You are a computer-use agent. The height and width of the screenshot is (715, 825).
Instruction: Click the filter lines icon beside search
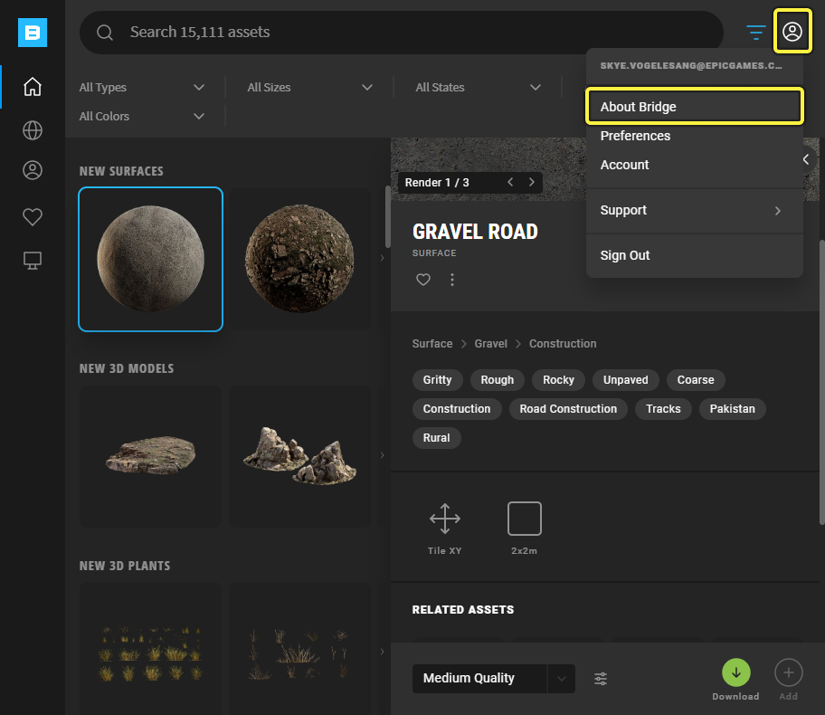(755, 33)
